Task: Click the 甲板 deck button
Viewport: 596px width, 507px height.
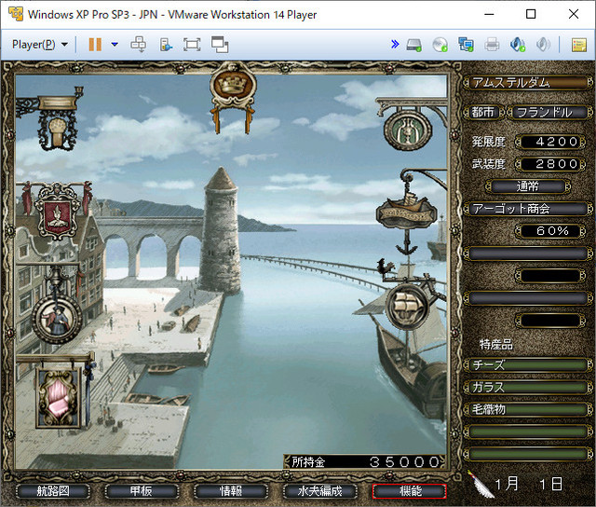Action: click(x=142, y=491)
